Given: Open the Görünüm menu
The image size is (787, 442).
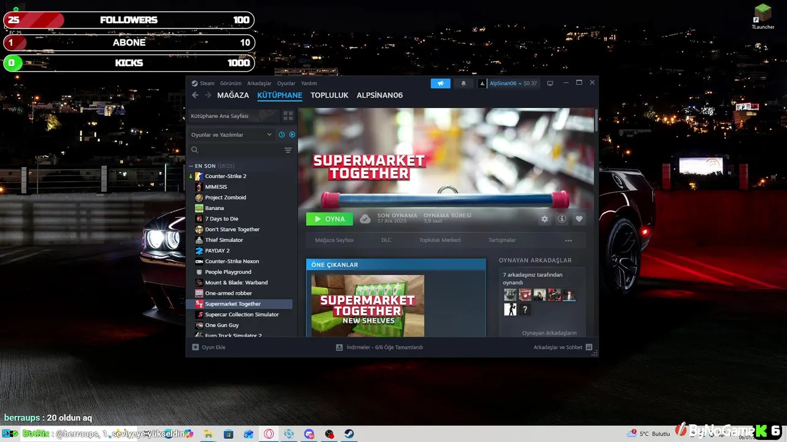Looking at the screenshot, I should [x=231, y=83].
